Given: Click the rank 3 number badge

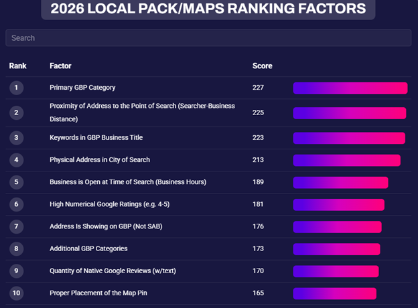Looking at the screenshot, I should click(x=16, y=138).
